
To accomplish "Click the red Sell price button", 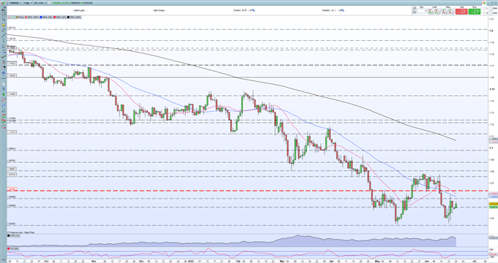I will 461,12.
